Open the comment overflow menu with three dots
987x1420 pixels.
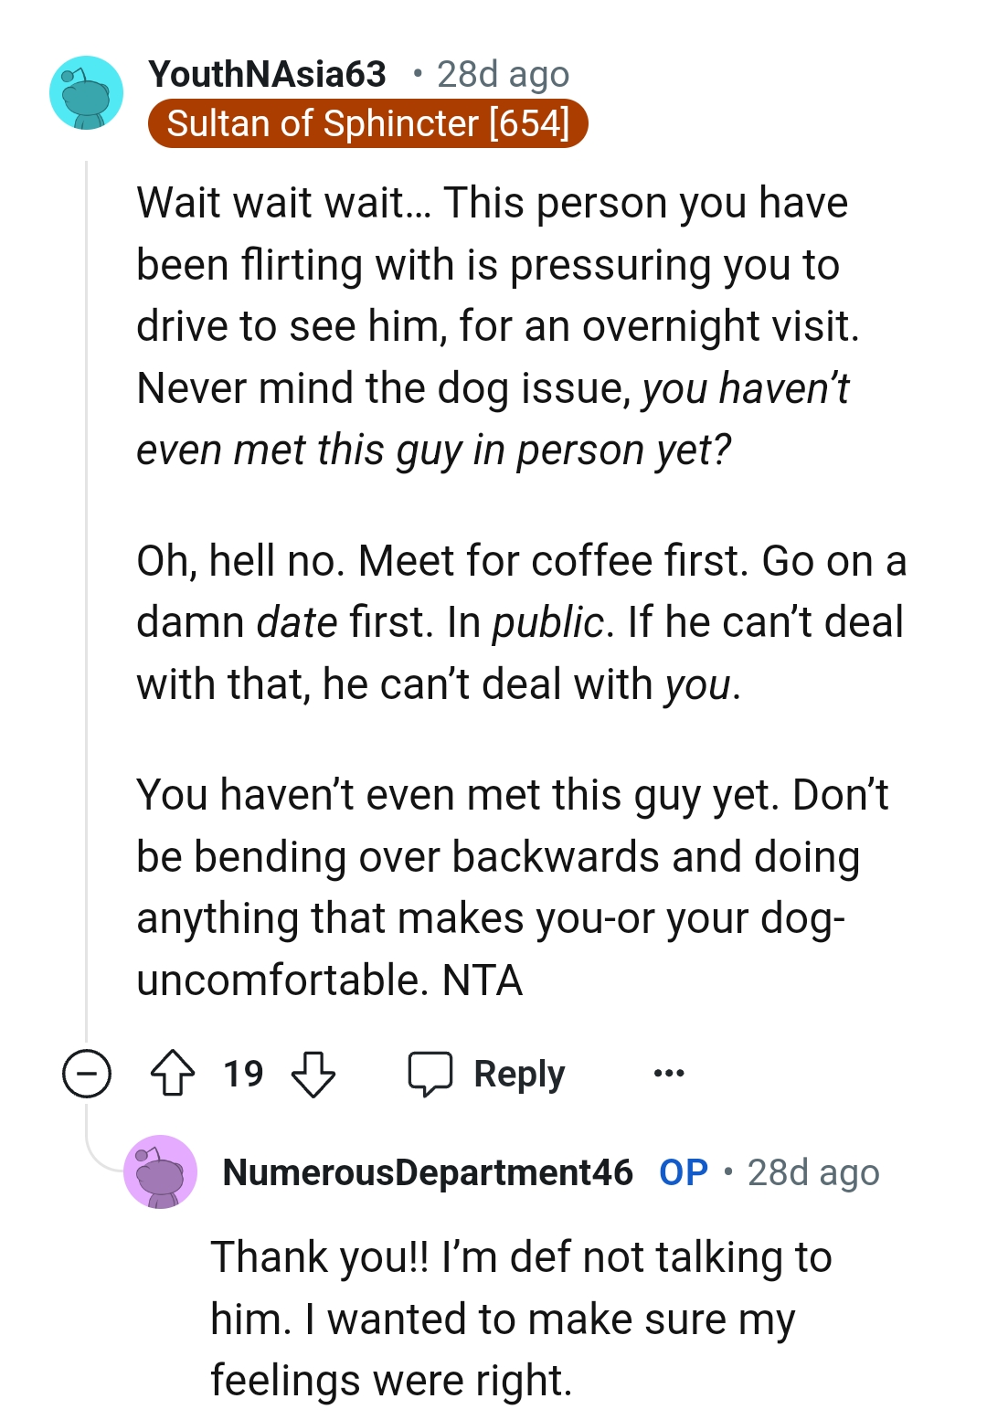(x=668, y=1074)
